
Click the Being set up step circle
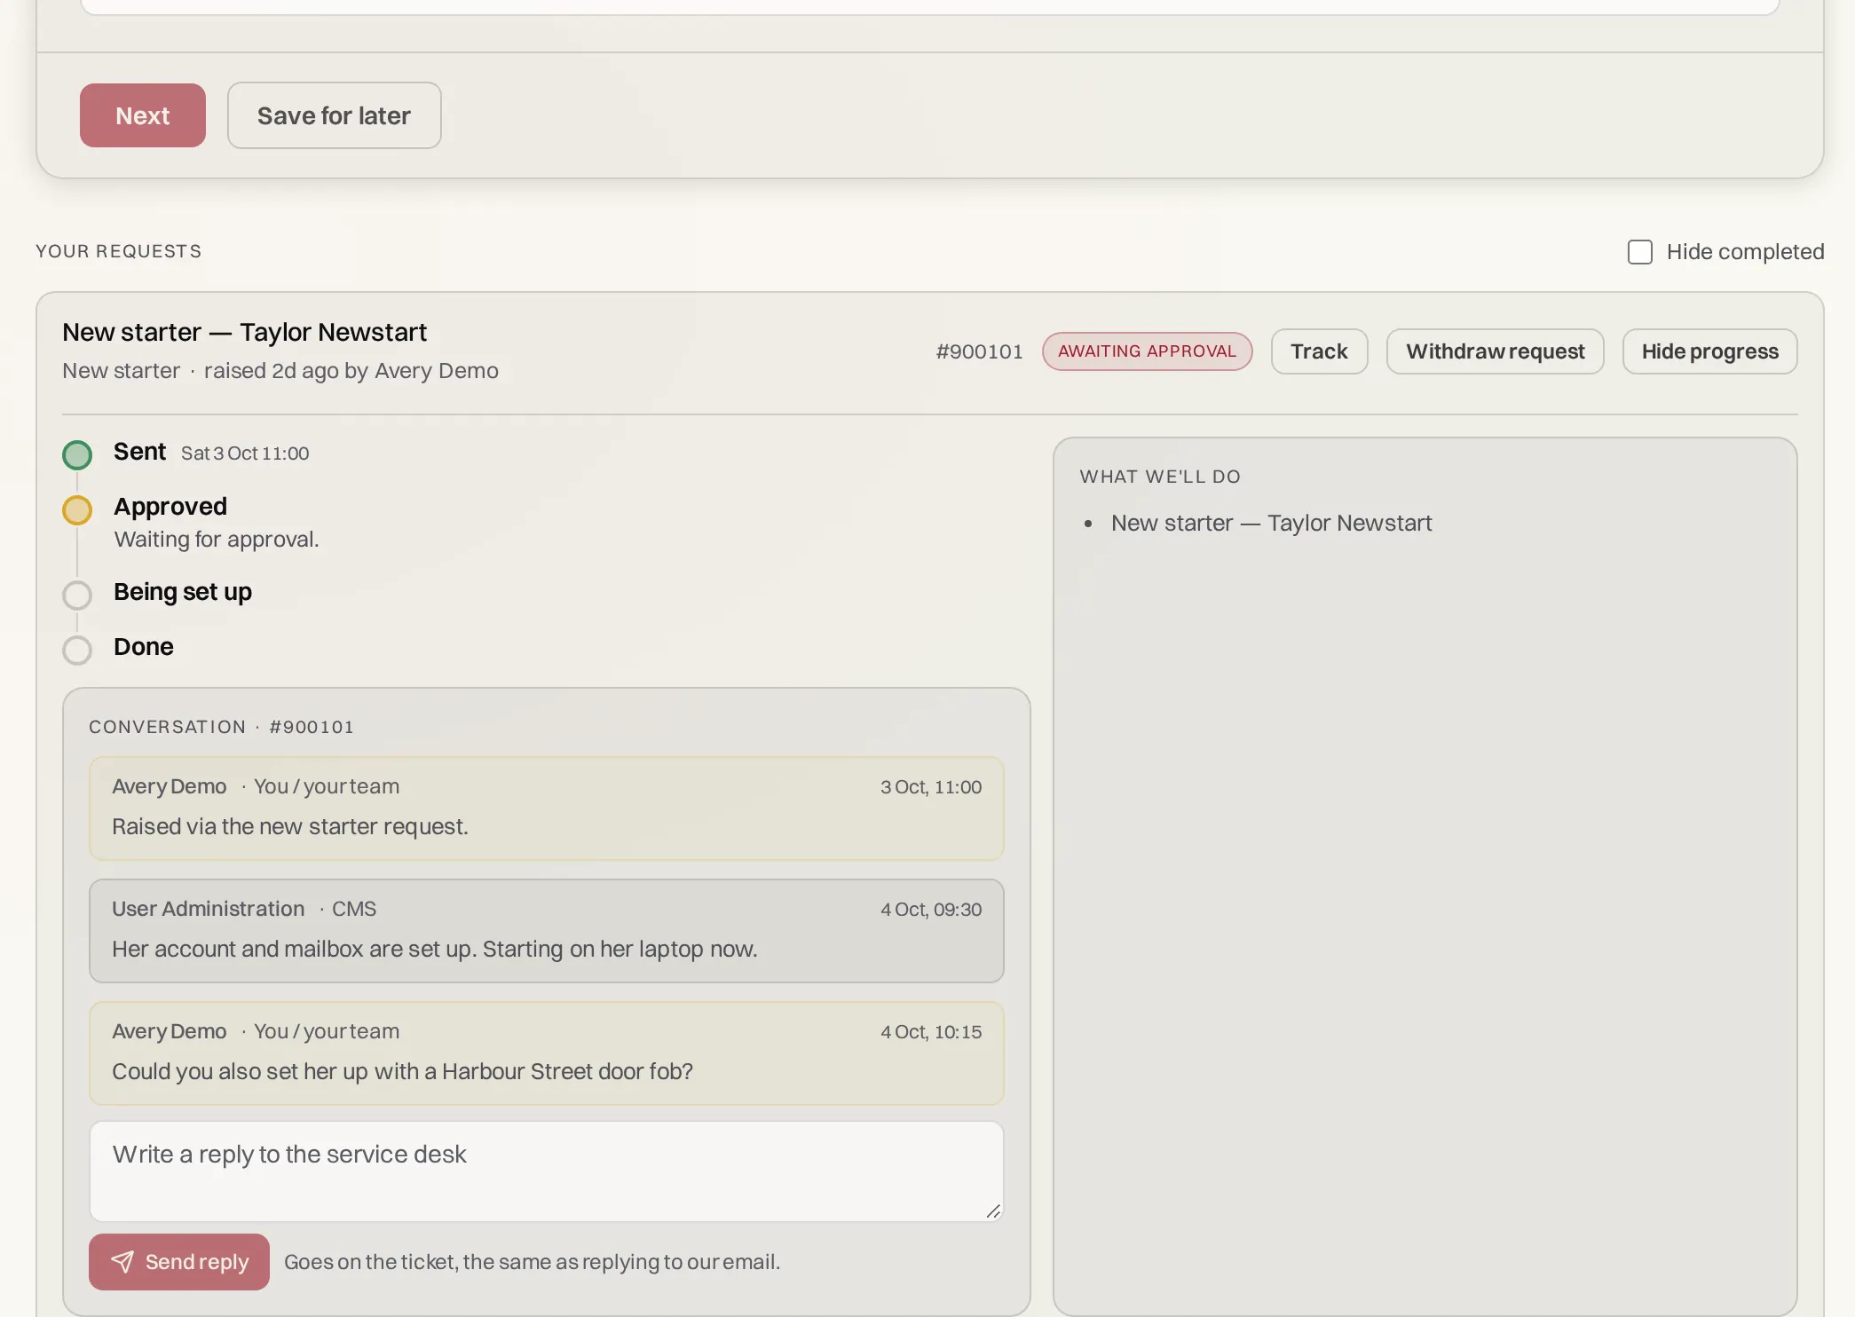pyautogui.click(x=77, y=595)
